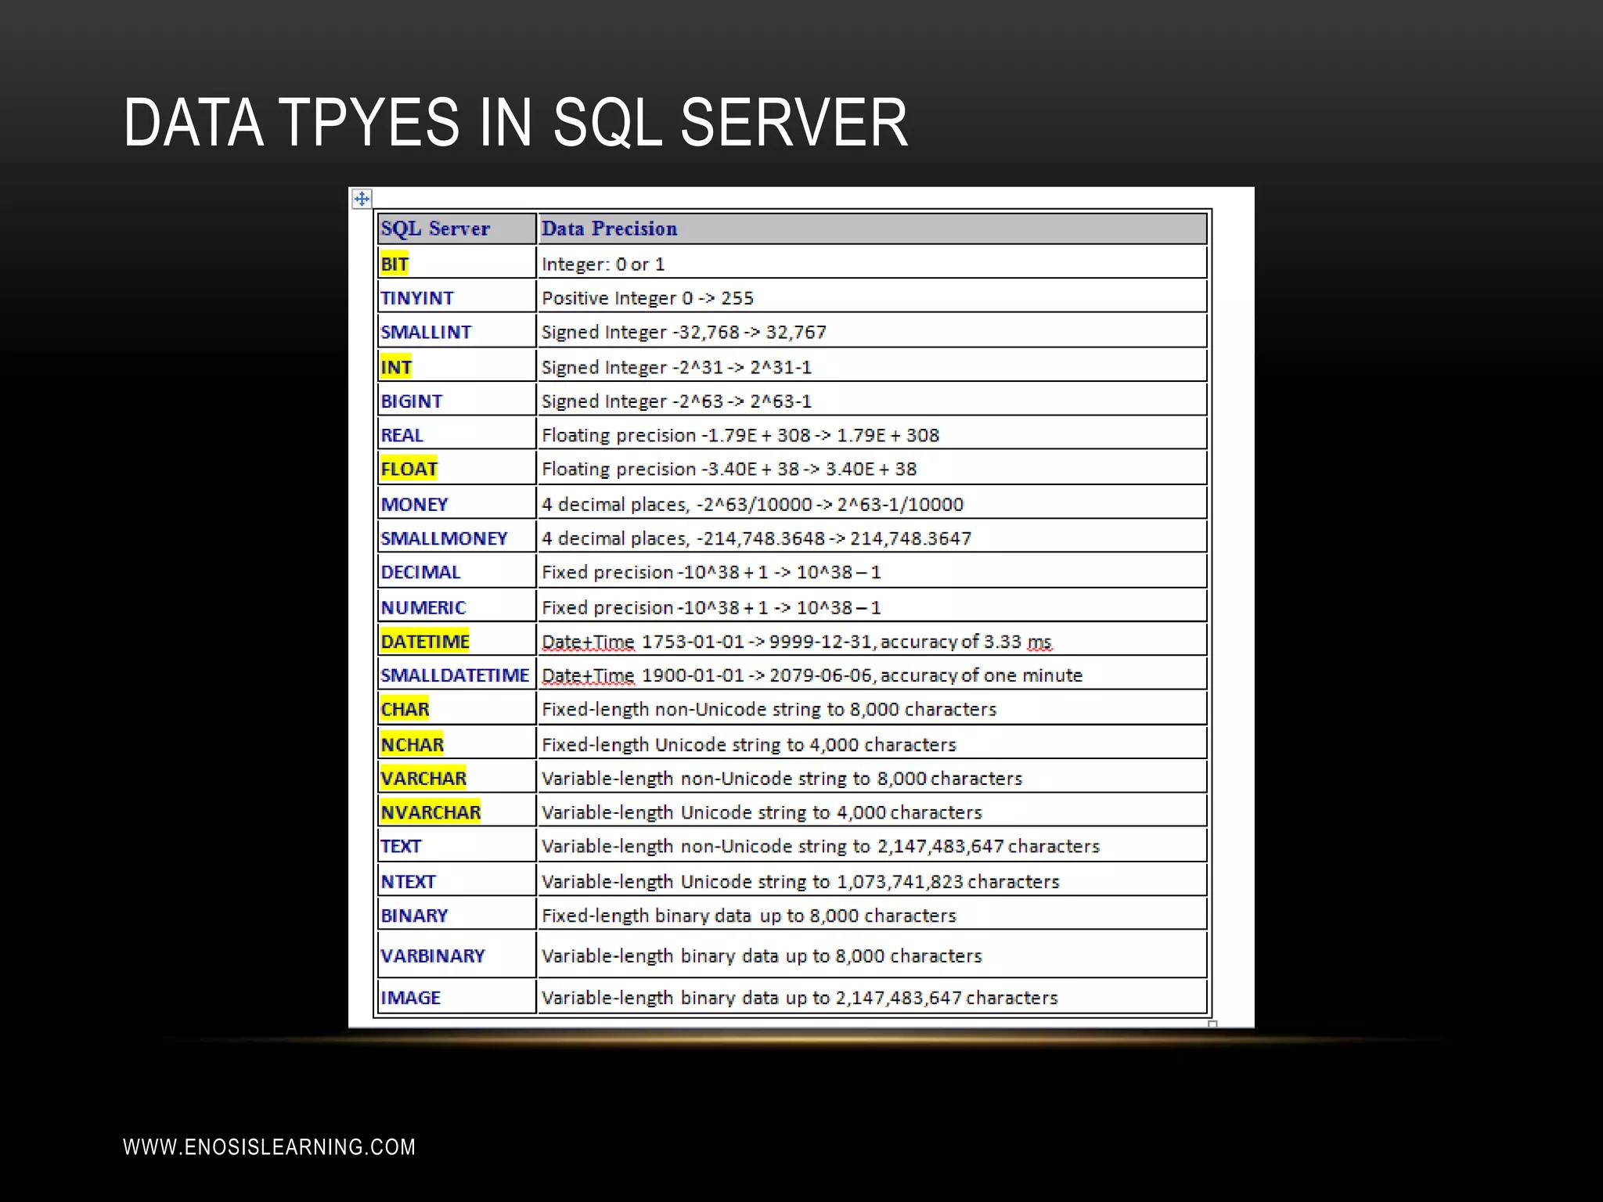Click 'Variable-length non-Unicode string to 8,000' cell
Viewport: 1603px width, 1202px height.
pos(873,778)
